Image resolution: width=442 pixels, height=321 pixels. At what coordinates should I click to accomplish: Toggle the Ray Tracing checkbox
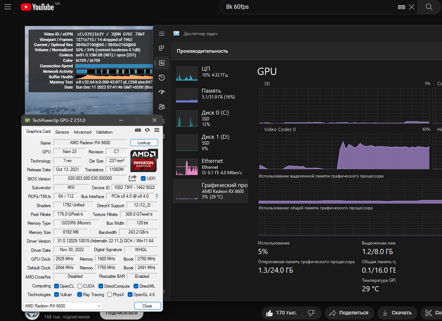coord(79,295)
